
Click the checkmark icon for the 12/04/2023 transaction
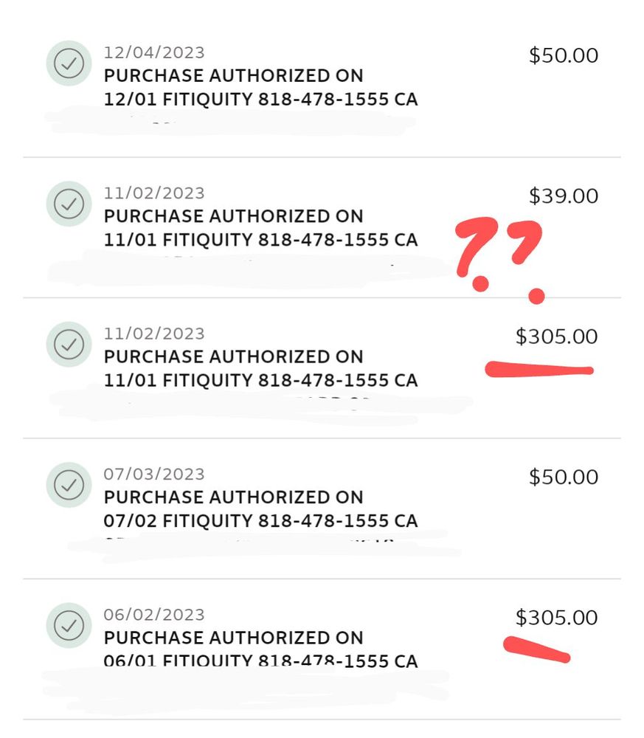tap(69, 64)
